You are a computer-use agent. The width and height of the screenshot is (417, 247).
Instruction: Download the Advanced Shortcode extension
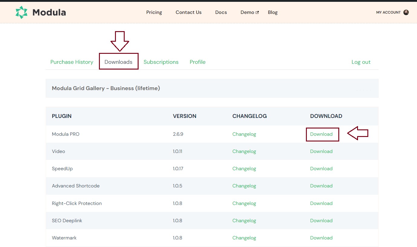pos(321,186)
